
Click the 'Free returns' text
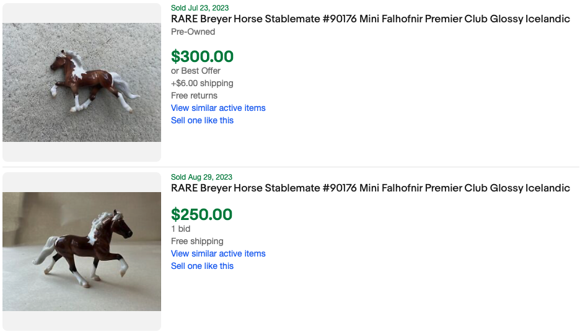pos(194,95)
